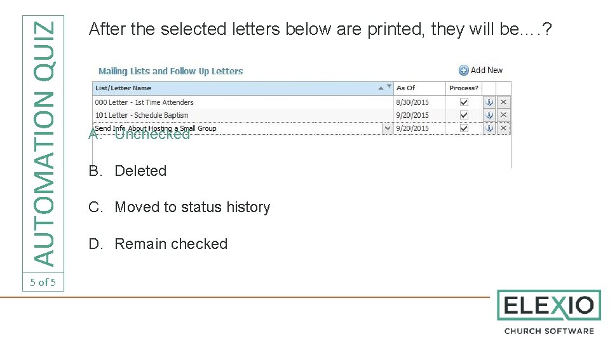Expand the Send Info About Hosting dropdown
This screenshot has width=610, height=343.
pyautogui.click(x=387, y=128)
